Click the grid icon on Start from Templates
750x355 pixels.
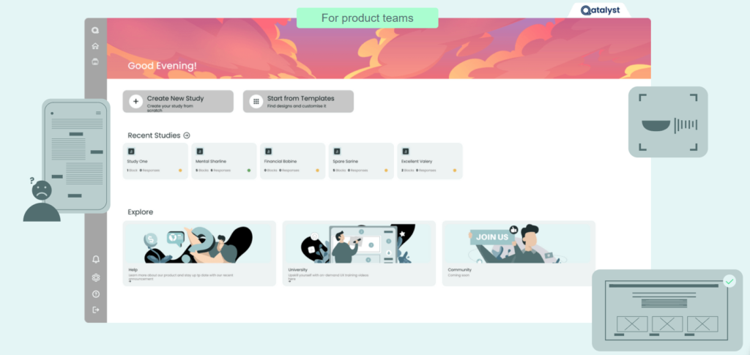[256, 101]
